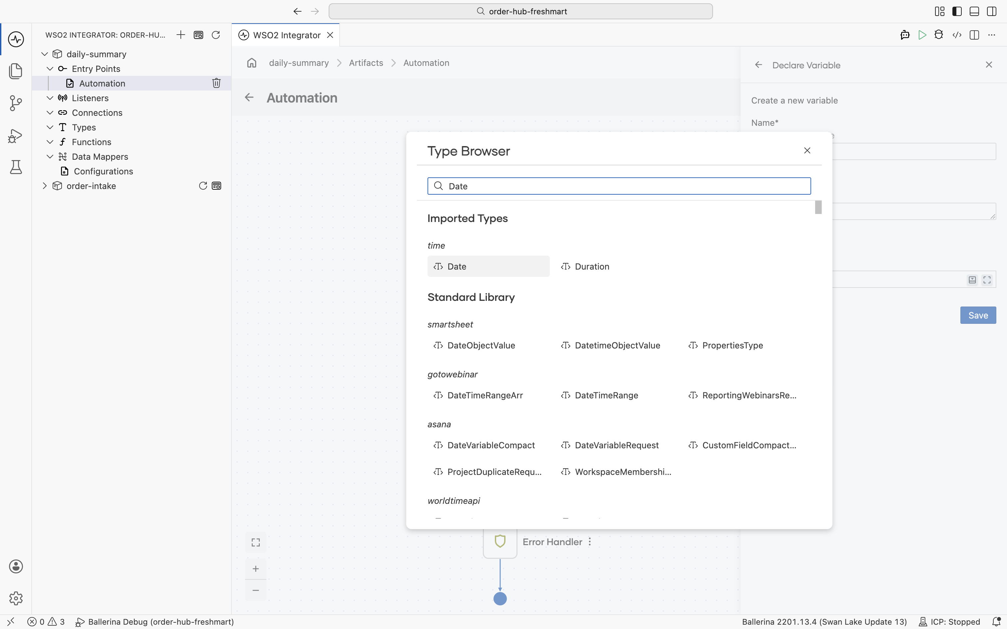Zoom in with plus on diagram canvas

[255, 569]
